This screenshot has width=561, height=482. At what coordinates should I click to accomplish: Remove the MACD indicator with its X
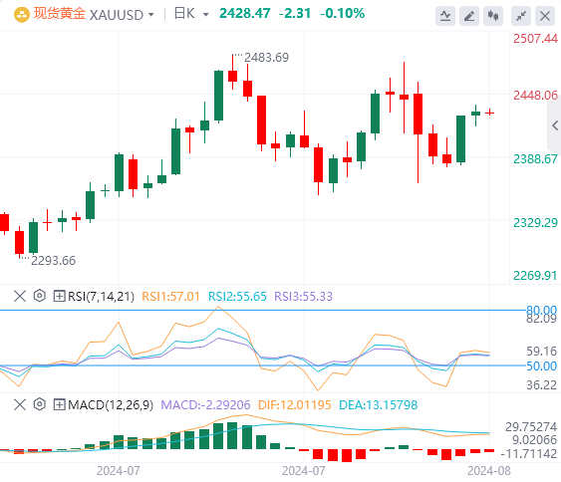pos(20,404)
